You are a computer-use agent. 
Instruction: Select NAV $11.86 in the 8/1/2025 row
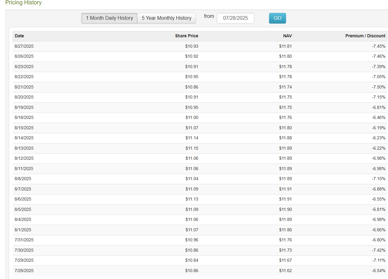click(285, 230)
